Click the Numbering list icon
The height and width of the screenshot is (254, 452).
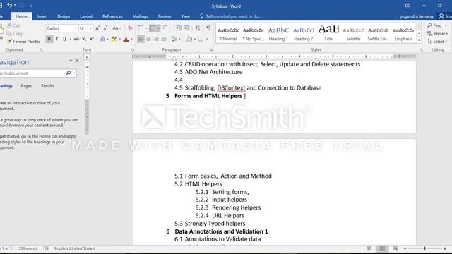point(153,28)
